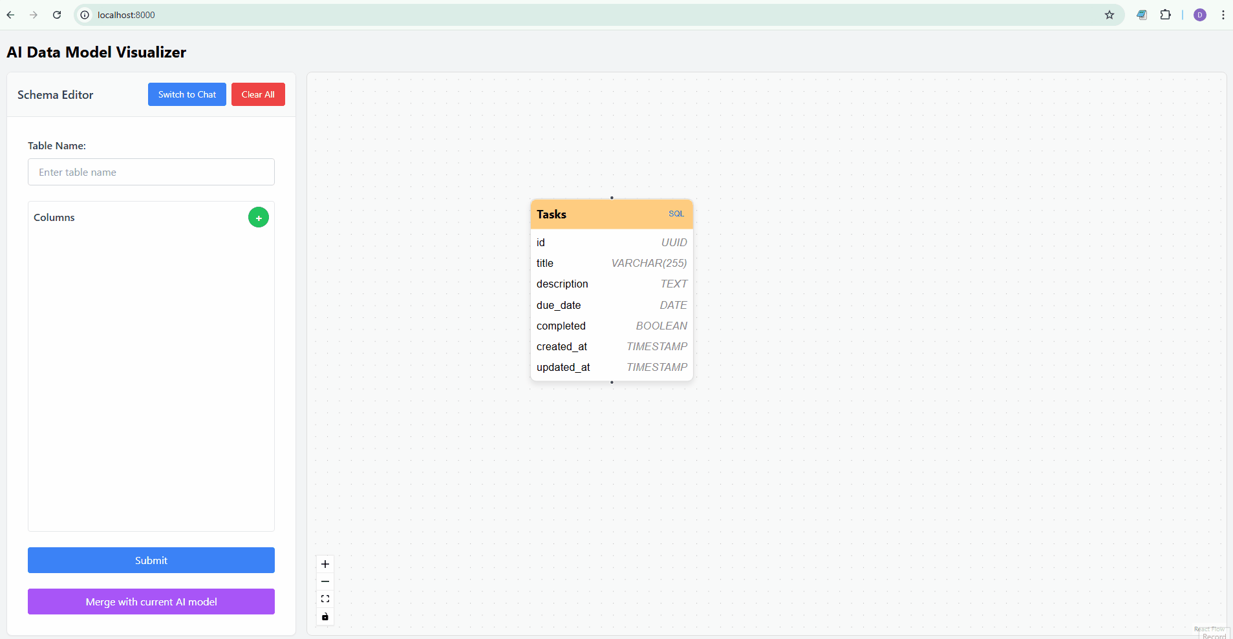Image resolution: width=1233 pixels, height=639 pixels.
Task: Reload the localhost page
Action: (57, 15)
